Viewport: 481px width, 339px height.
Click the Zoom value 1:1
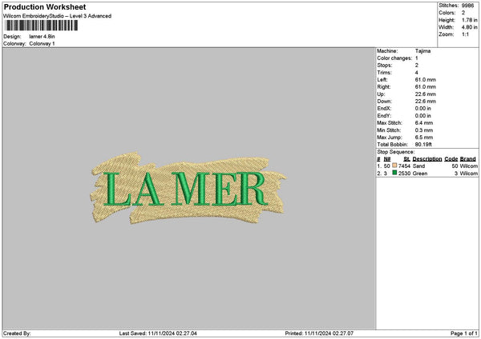pos(465,34)
